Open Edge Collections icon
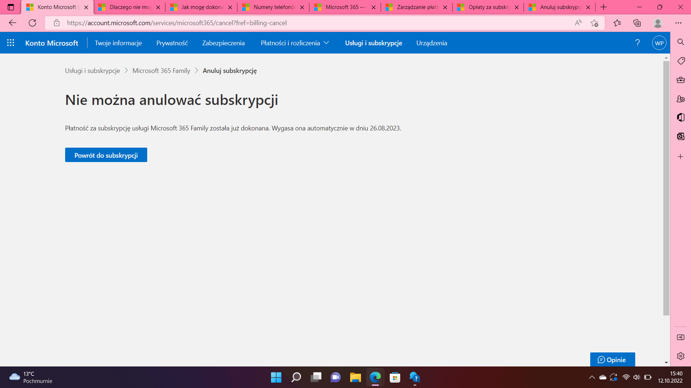 tap(637, 23)
